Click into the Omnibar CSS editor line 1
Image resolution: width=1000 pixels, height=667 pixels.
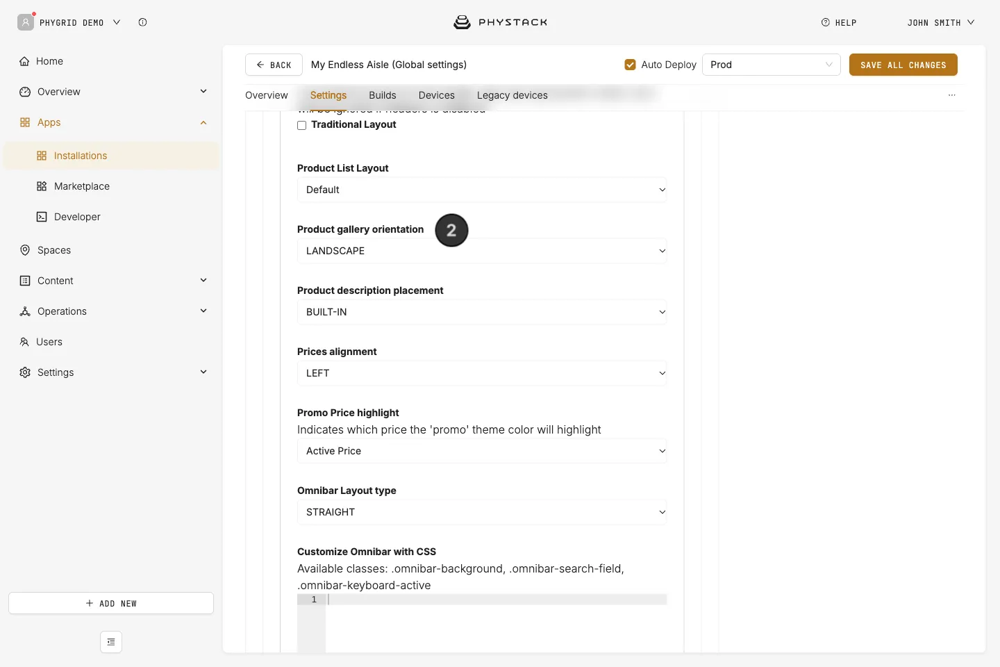click(x=496, y=600)
